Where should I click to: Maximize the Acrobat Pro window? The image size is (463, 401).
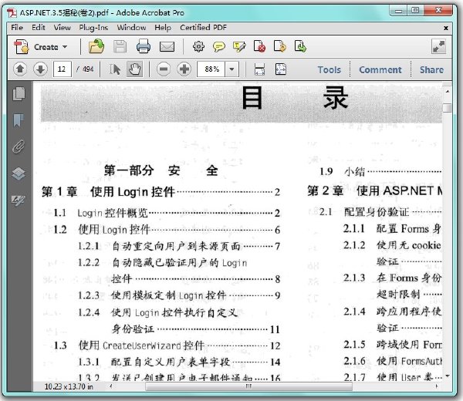415,11
